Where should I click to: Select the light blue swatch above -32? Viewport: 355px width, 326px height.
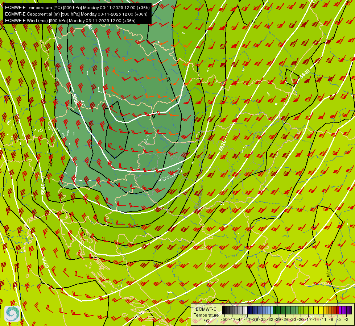(x=272, y=310)
